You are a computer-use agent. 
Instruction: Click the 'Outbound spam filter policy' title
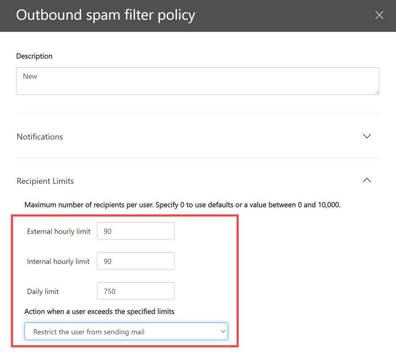106,15
